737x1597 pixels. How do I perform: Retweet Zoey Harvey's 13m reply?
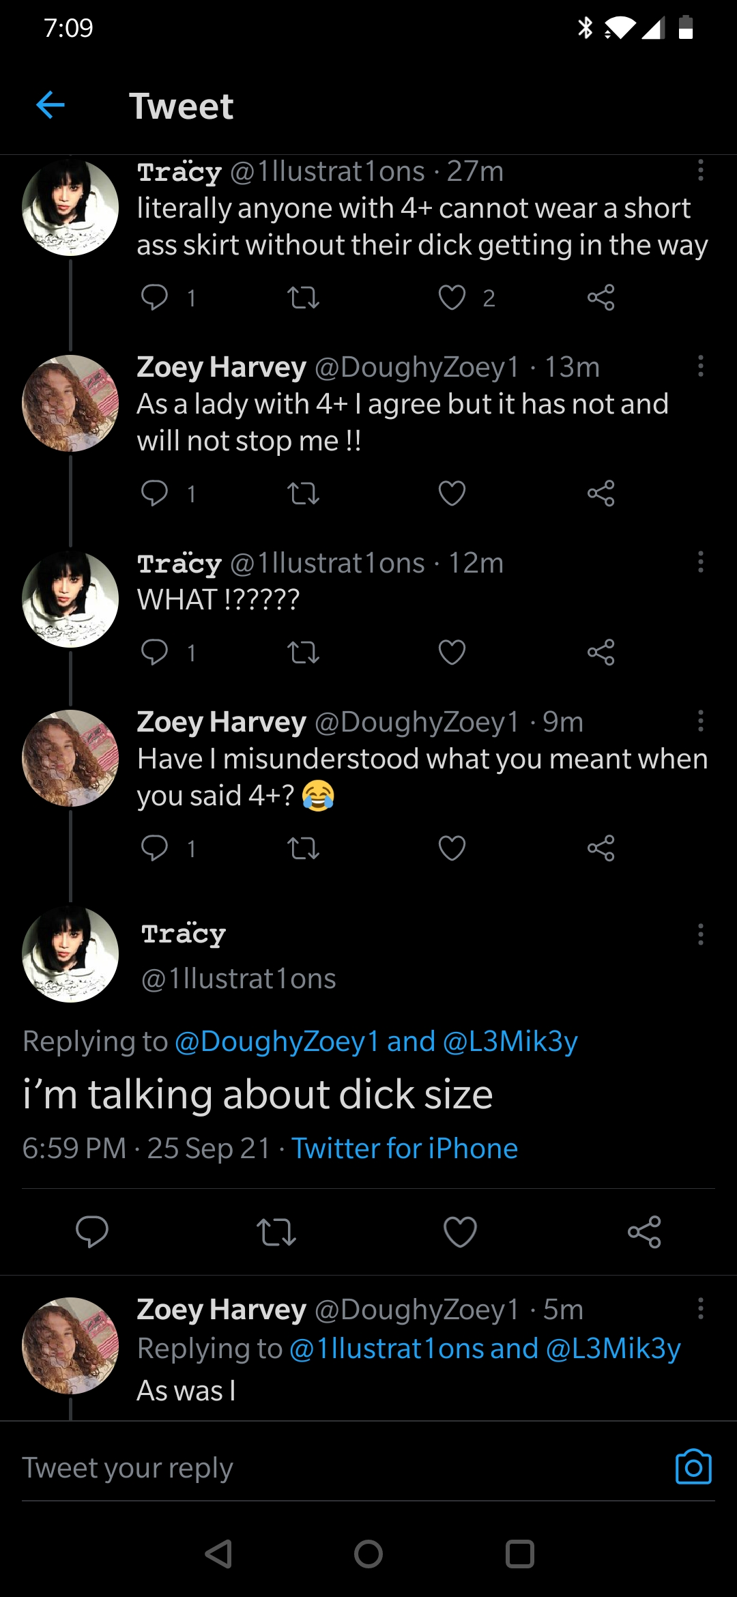(303, 493)
